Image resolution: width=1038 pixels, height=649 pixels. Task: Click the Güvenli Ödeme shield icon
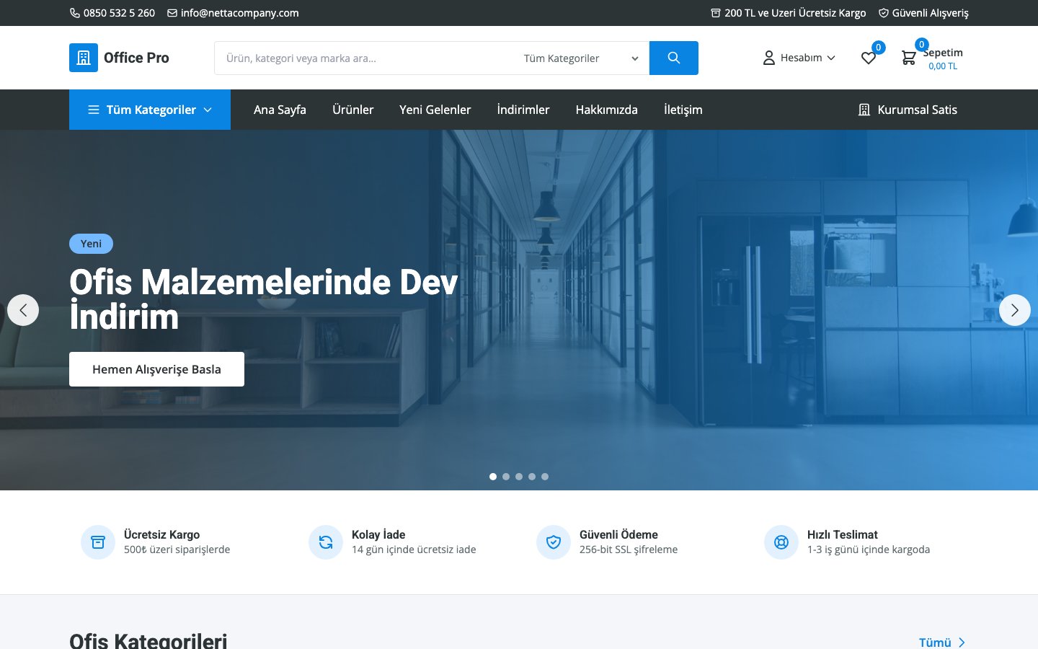tap(554, 542)
